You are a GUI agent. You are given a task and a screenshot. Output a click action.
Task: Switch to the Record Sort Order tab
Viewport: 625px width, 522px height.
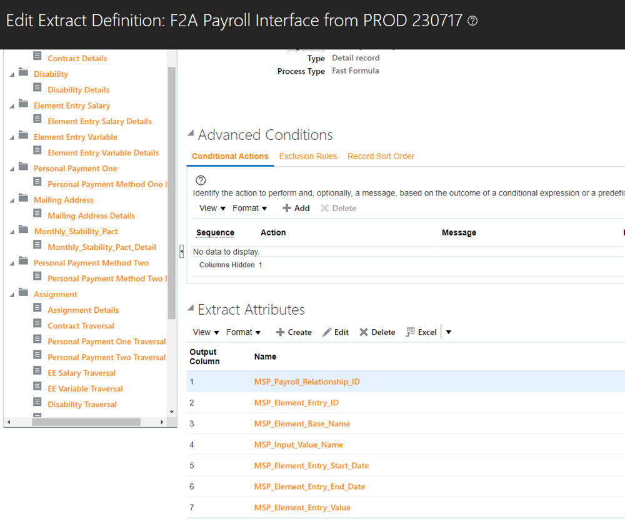point(381,157)
